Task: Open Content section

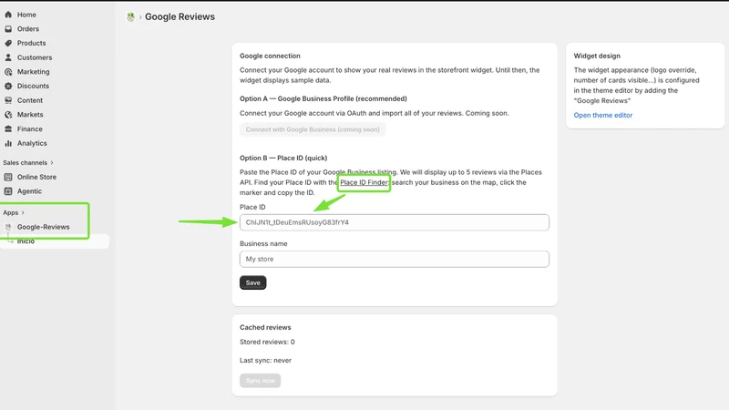Action: (x=30, y=100)
